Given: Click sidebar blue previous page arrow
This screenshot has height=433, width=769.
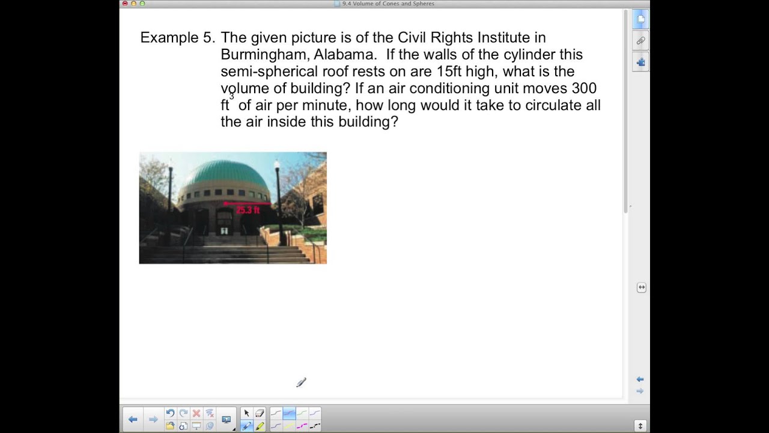Looking at the screenshot, I should click(640, 379).
